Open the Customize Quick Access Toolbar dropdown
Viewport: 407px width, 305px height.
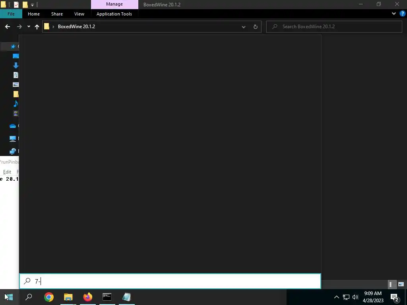click(32, 5)
